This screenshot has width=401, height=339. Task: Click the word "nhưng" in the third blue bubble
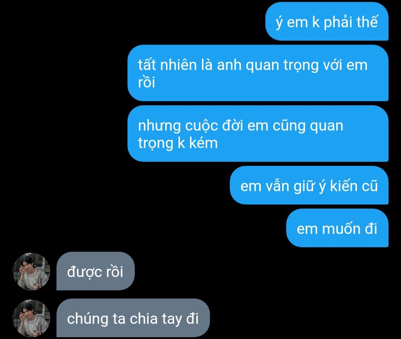point(159,126)
